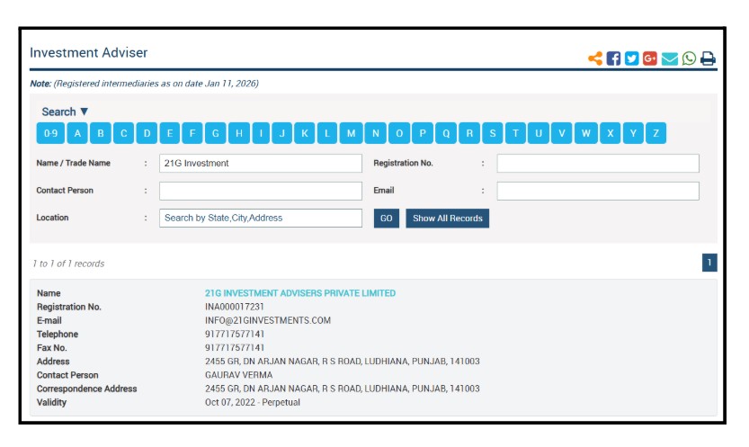
Task: Open 21G Investment Advisers Private Limited link
Action: [x=300, y=293]
